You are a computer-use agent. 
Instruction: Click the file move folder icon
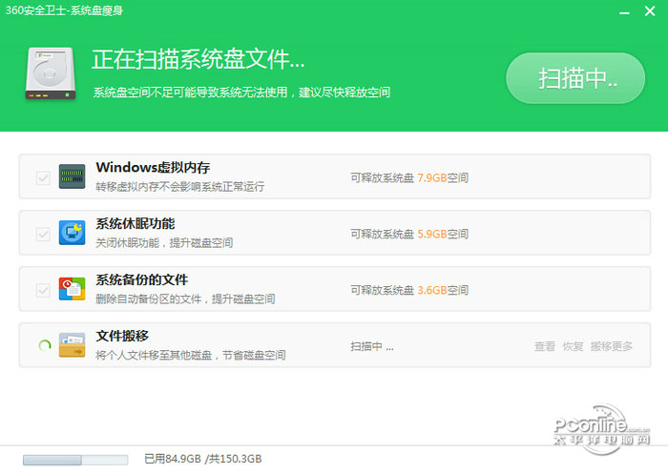tap(72, 345)
